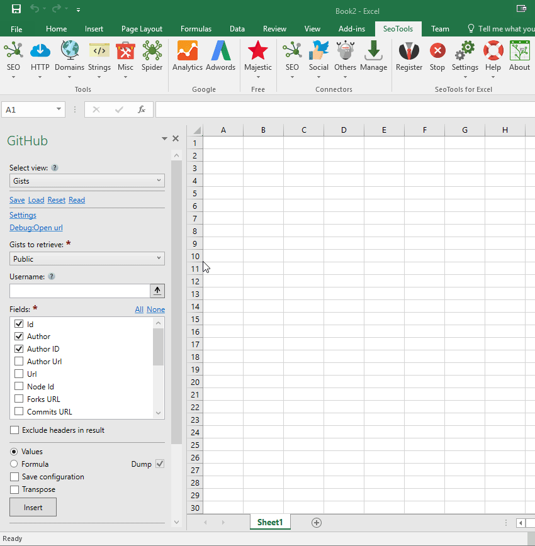535x546 pixels.
Task: Click the Register icon
Action: (x=409, y=50)
